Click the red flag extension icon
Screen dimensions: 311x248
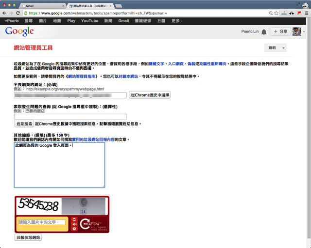(299, 13)
